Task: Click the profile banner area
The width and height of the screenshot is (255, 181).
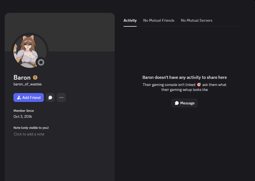Action: (60, 32)
